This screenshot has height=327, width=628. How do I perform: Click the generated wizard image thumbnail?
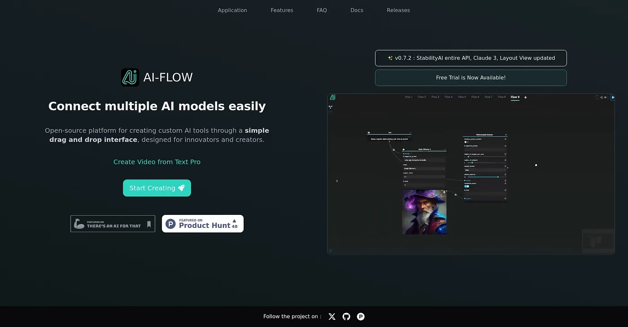pyautogui.click(x=424, y=212)
